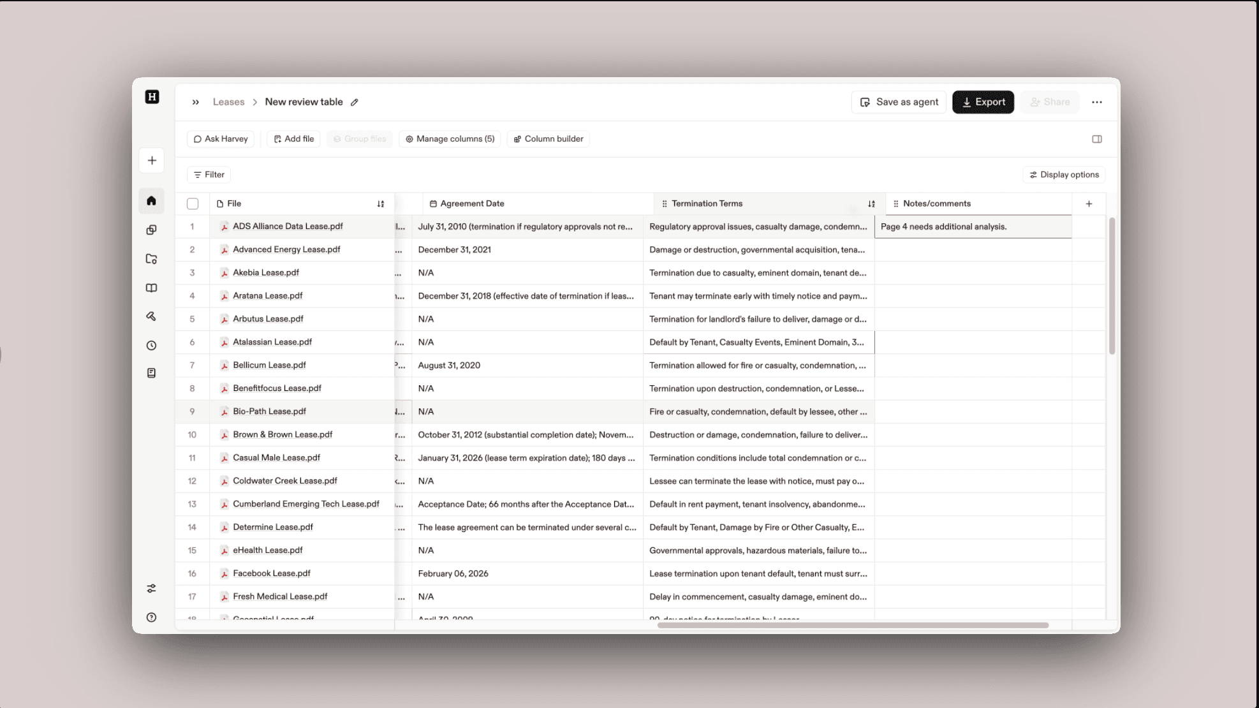Click the Share button
The width and height of the screenshot is (1259, 708).
pos(1050,102)
